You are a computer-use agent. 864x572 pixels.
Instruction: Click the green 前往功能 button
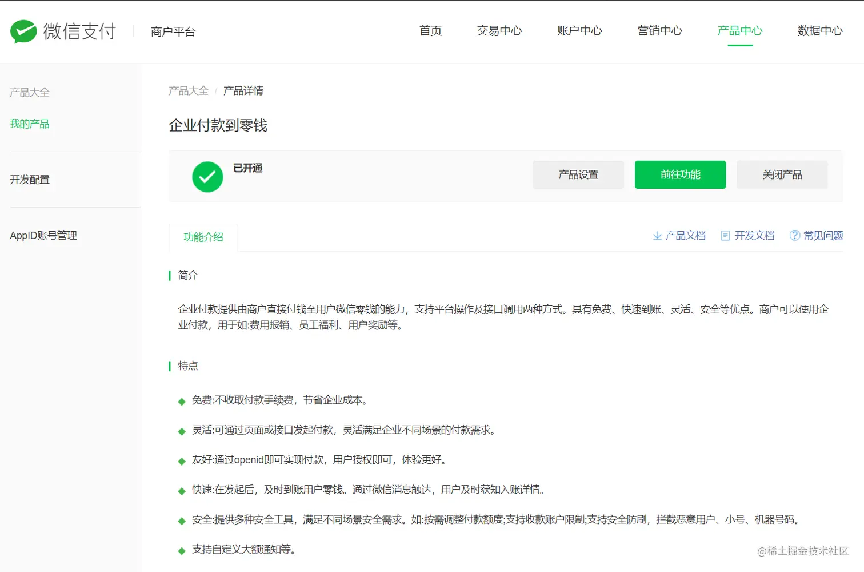[681, 174]
